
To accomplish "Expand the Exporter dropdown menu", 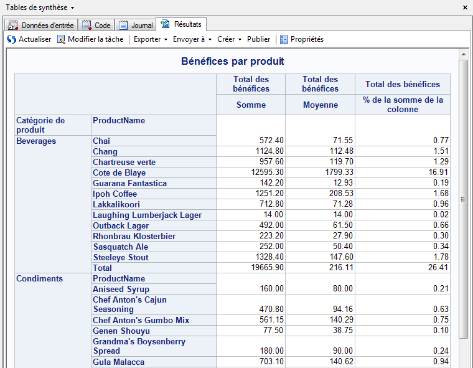I will 151,39.
